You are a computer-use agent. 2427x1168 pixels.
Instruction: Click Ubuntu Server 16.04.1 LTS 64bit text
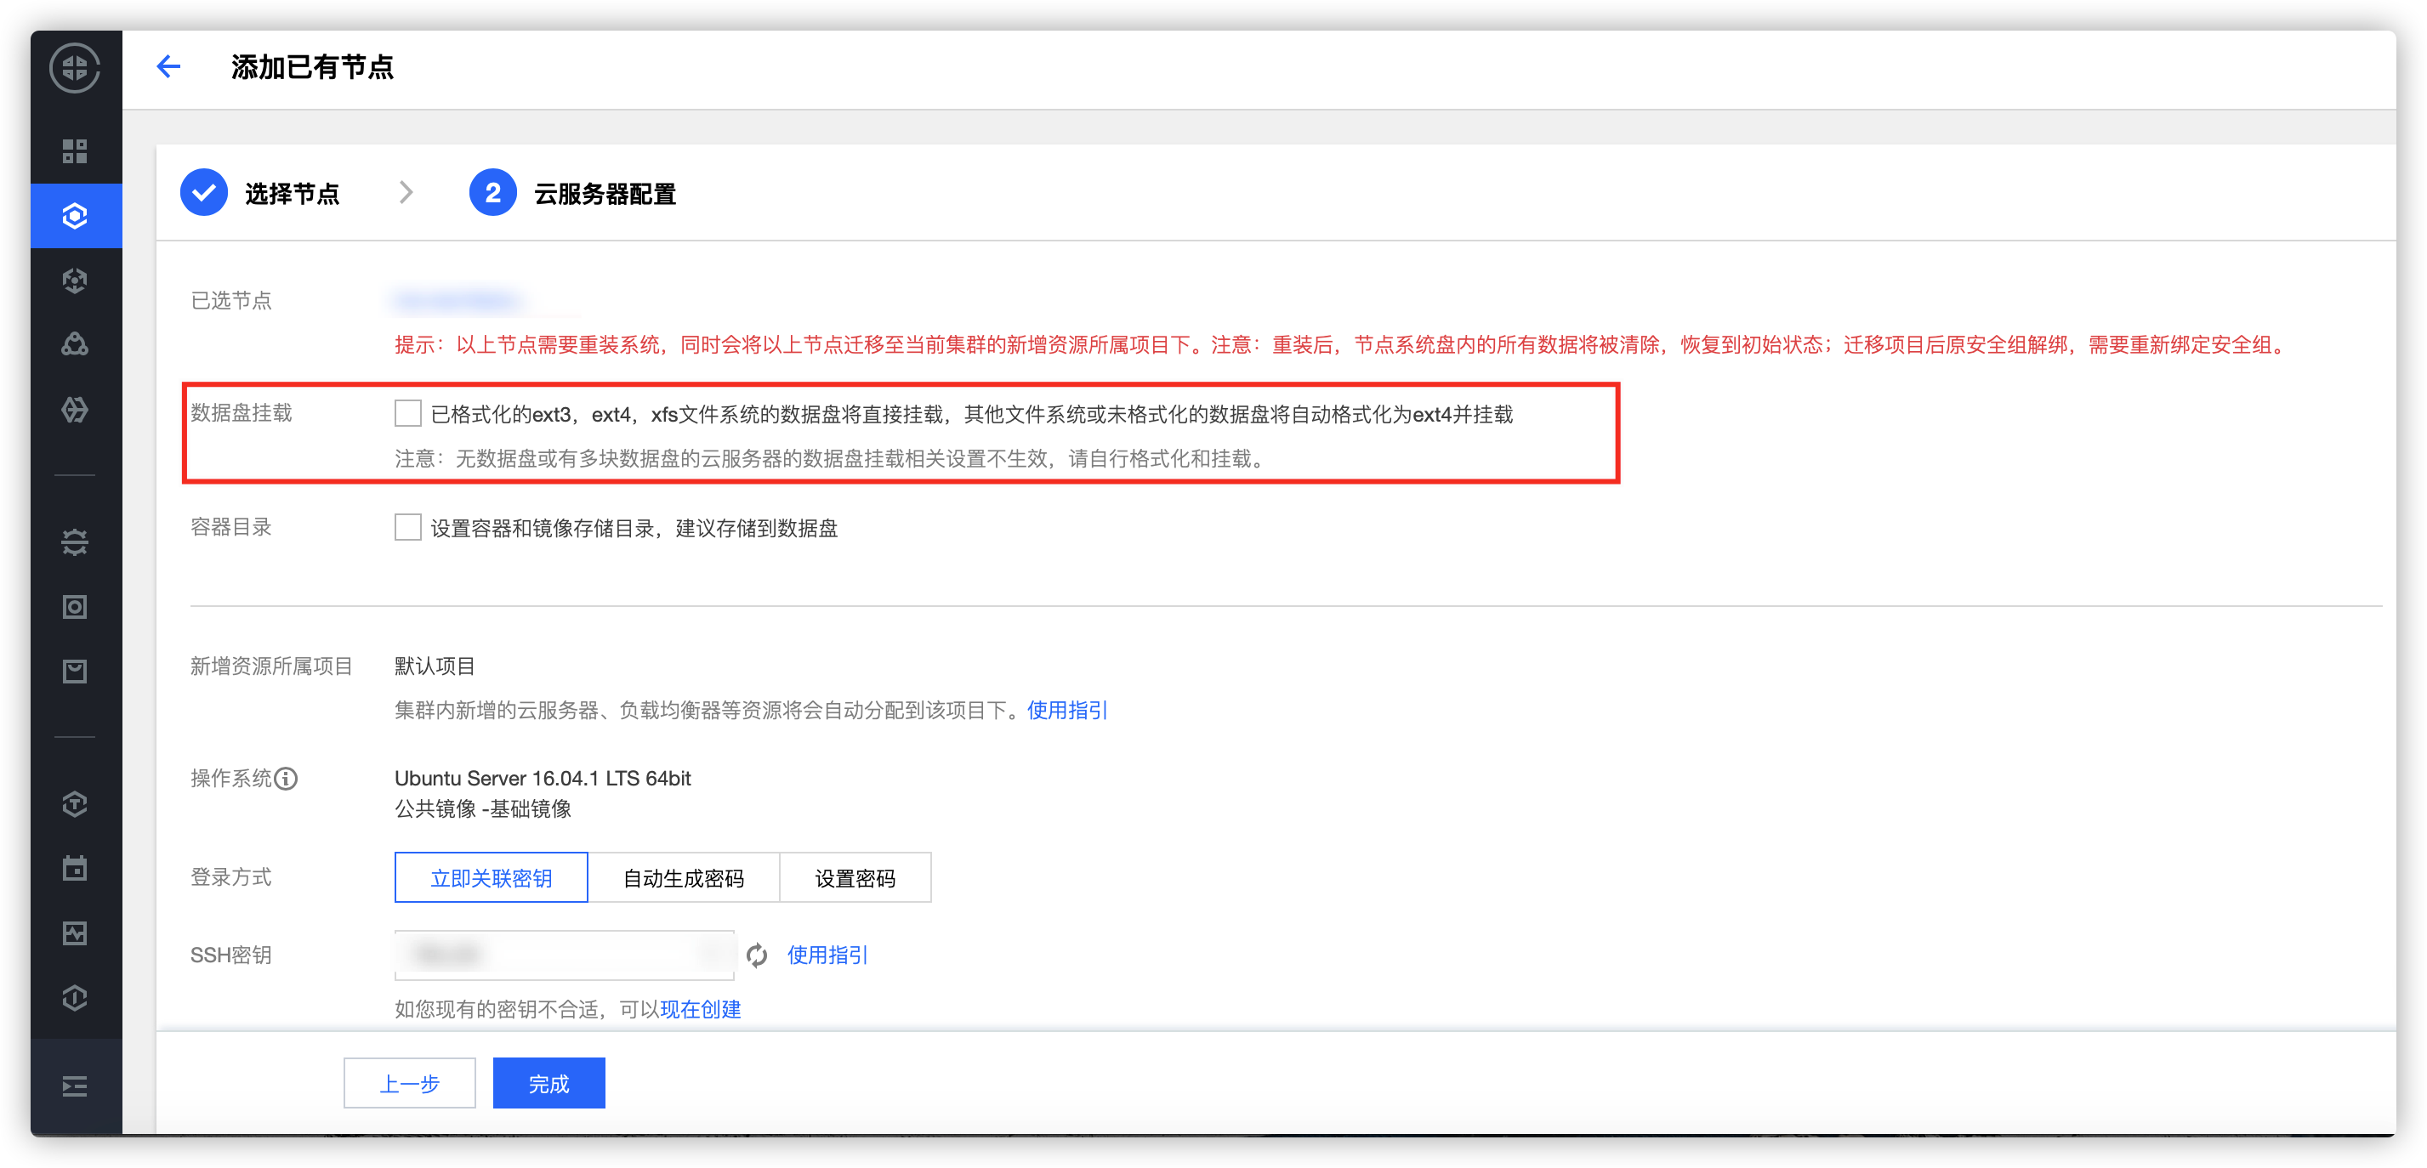543,778
